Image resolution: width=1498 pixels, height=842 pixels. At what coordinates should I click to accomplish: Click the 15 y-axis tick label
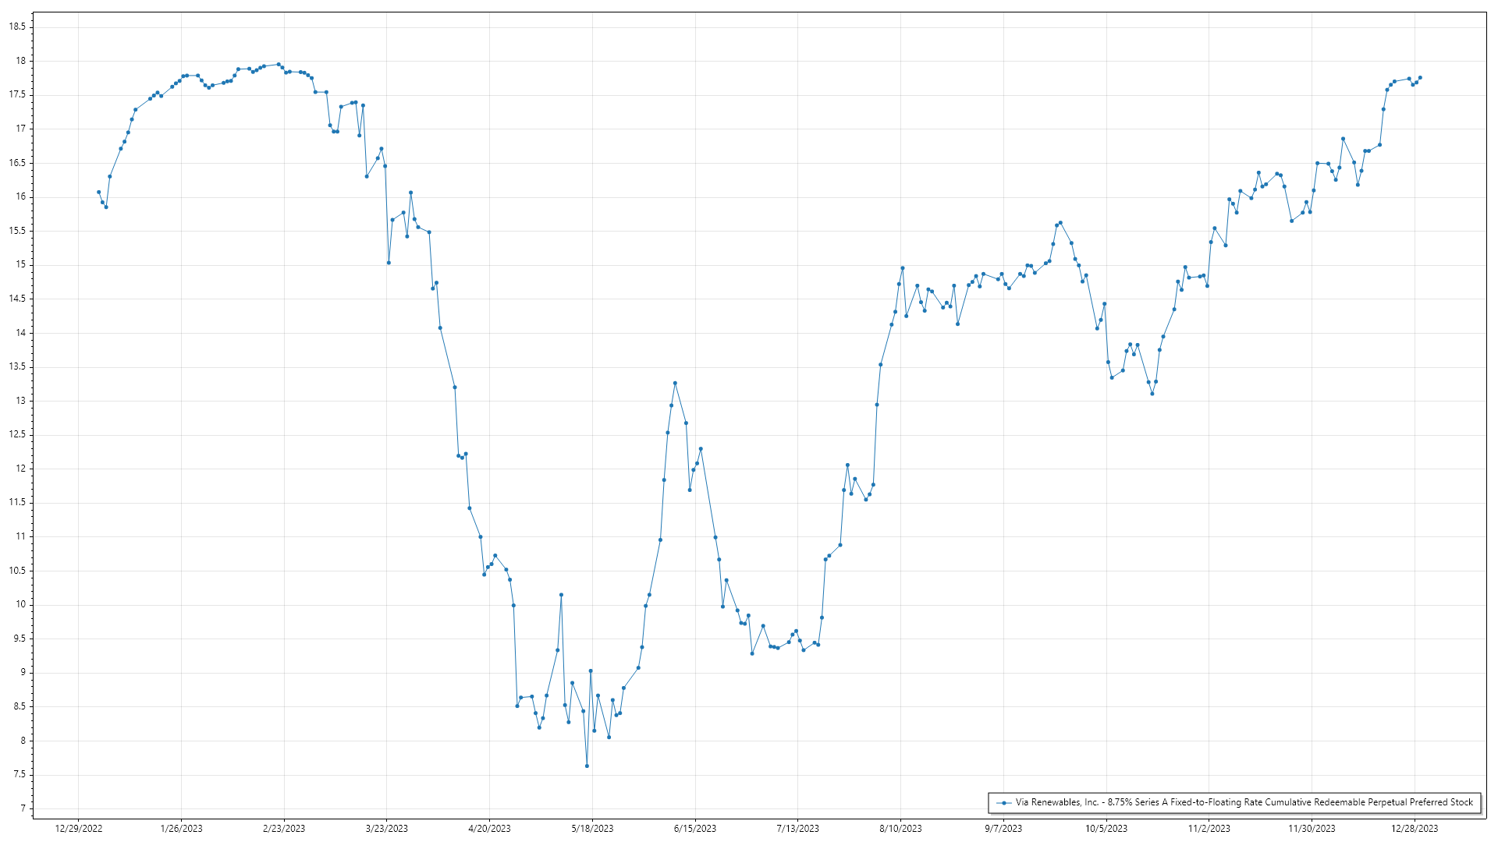(20, 264)
